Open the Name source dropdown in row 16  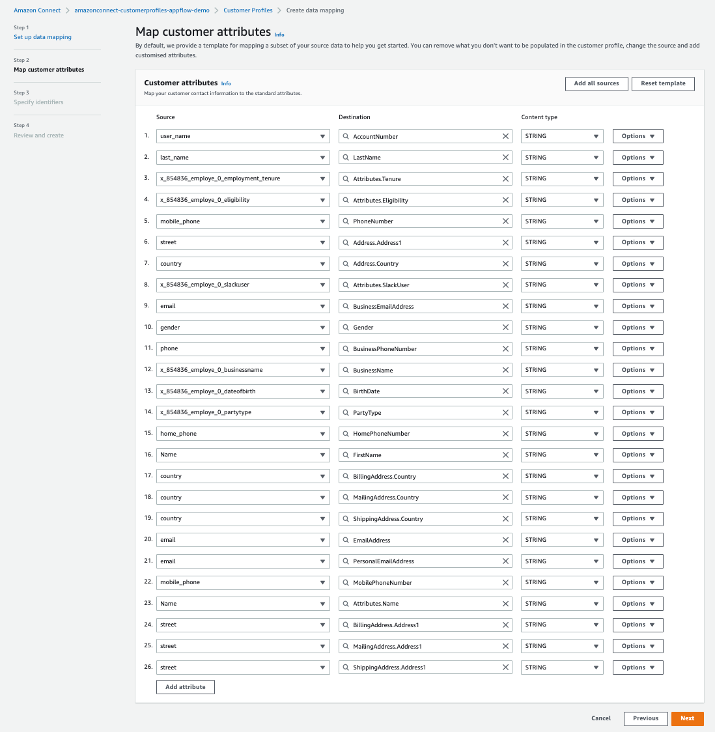(243, 455)
